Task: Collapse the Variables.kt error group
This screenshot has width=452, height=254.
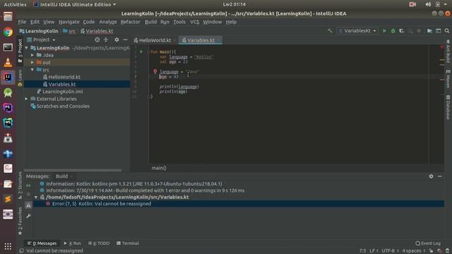Action: (36, 198)
